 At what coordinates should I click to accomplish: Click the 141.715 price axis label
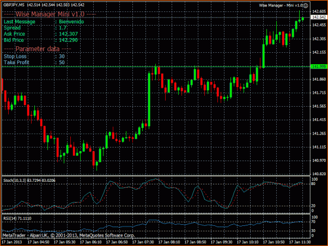tap(319, 93)
